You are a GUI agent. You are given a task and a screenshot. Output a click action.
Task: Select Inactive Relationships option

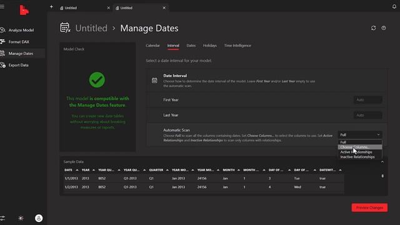pyautogui.click(x=360, y=157)
